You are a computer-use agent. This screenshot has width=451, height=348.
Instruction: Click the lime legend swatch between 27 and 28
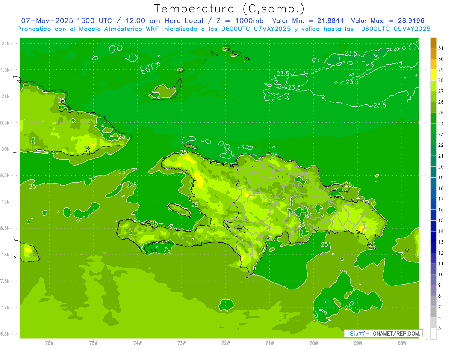point(433,86)
